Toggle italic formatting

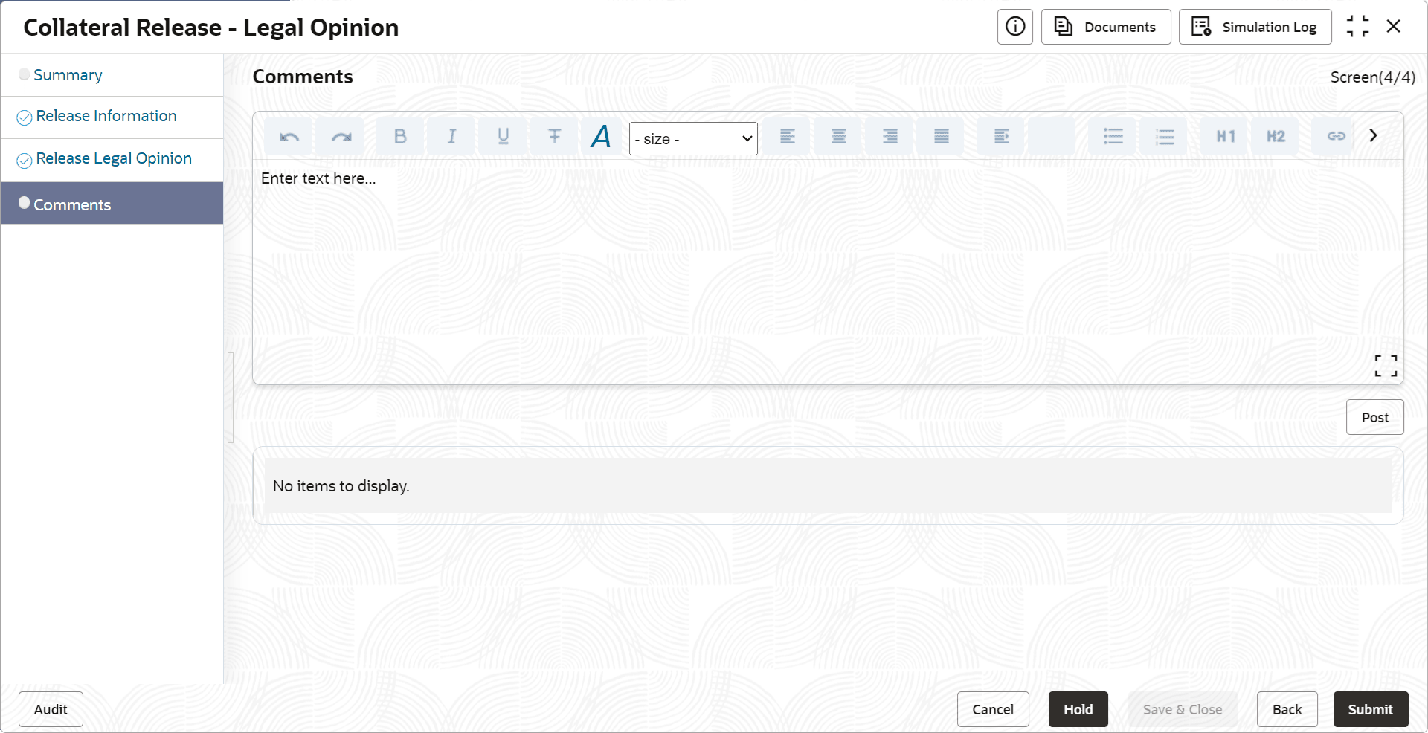tap(451, 136)
